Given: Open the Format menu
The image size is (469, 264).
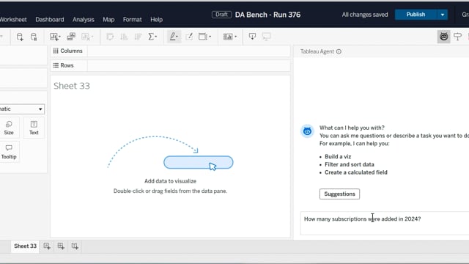Looking at the screenshot, I should pos(132,20).
